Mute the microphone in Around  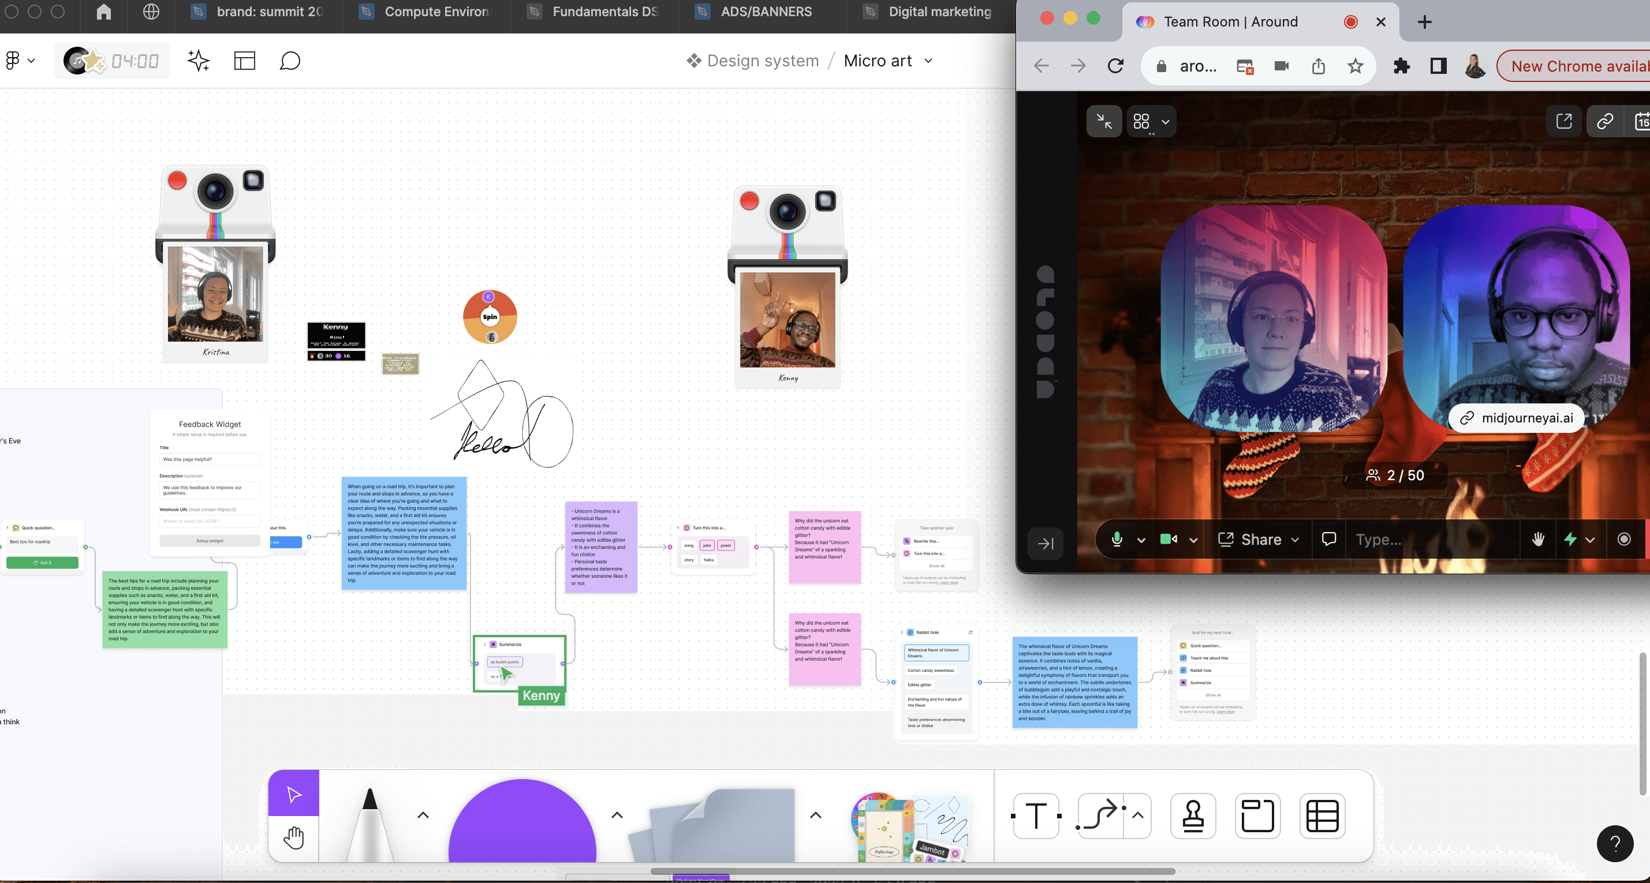pyautogui.click(x=1117, y=540)
